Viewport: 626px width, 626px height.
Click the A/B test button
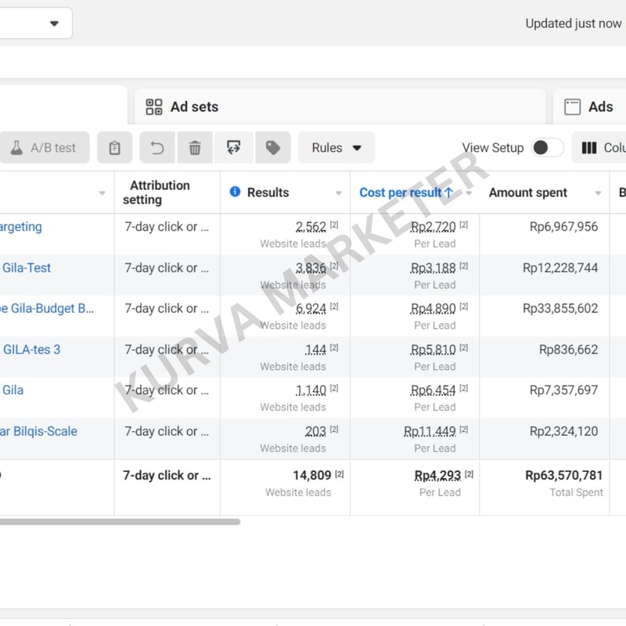tap(44, 148)
